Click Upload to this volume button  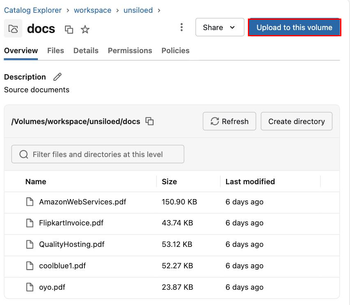[x=294, y=27]
